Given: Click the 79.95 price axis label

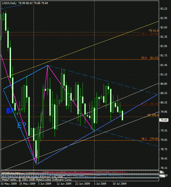Looking at the screenshot, I should pos(164,112).
